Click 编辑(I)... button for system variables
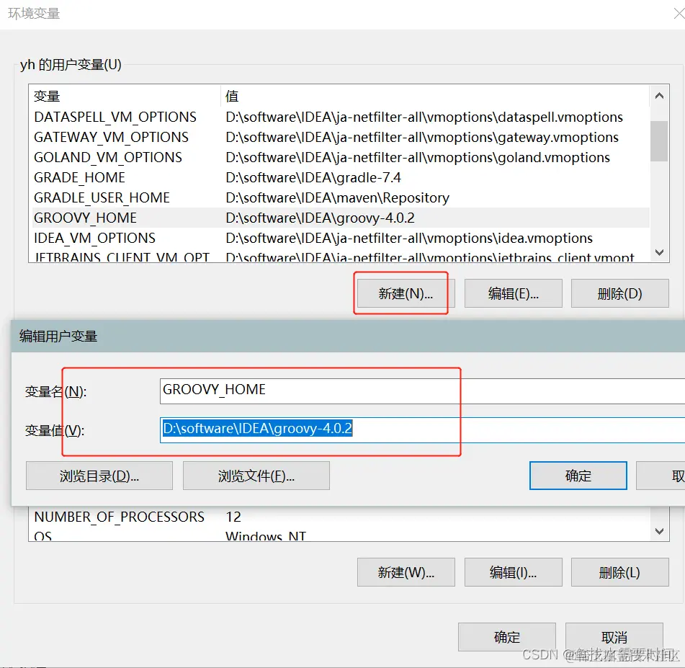Viewport: 685px width, 668px height. pyautogui.click(x=514, y=572)
